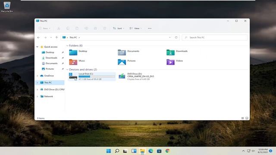The height and width of the screenshot is (155, 276).
Task: Select Downloads in the Quick access sidebar
Action: pos(51,58)
